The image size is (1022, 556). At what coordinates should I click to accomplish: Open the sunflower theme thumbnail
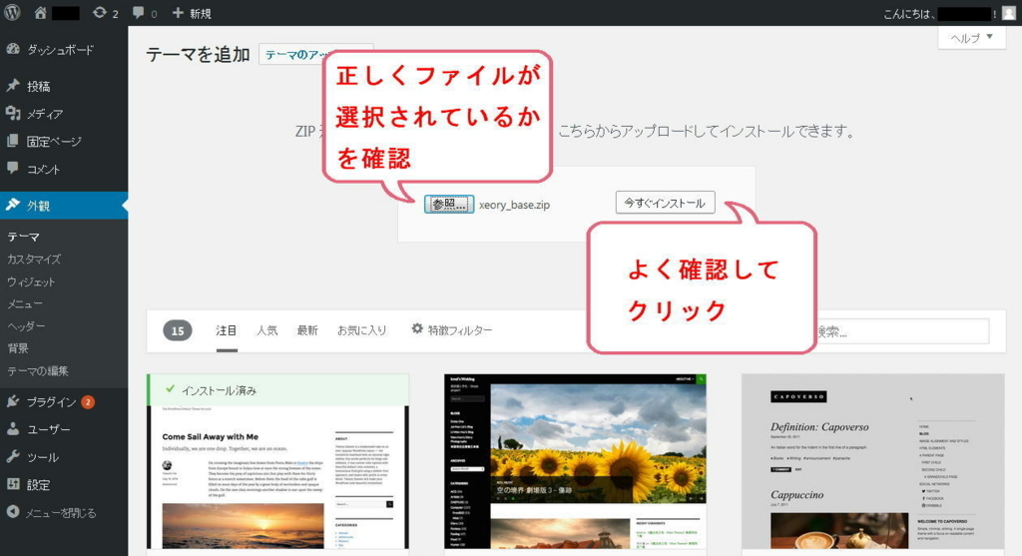tap(576, 461)
